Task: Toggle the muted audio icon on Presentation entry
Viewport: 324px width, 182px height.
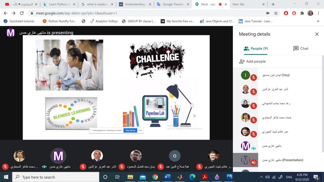Action: click(x=253, y=162)
